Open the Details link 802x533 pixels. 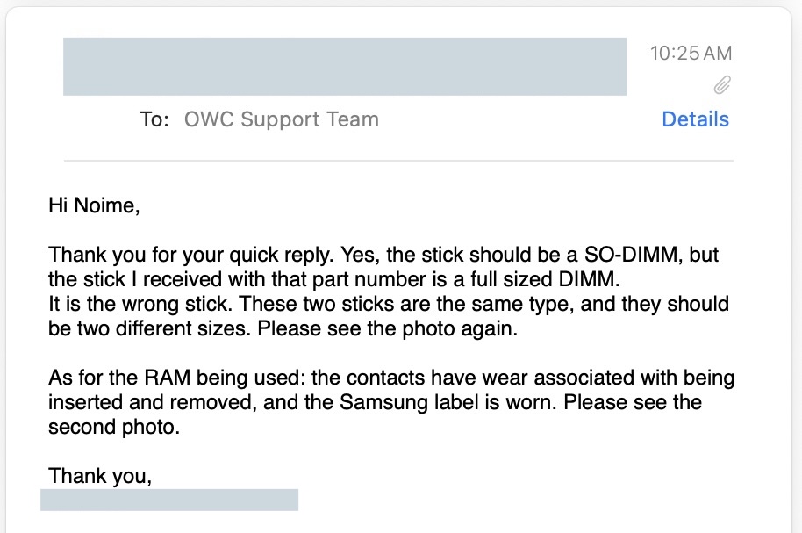[x=695, y=119]
